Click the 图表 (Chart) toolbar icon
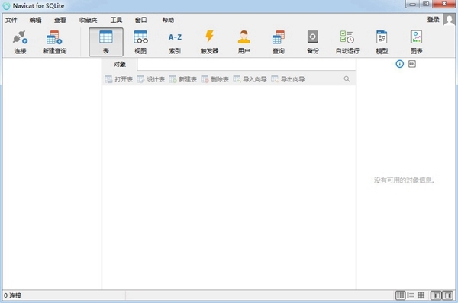 pos(416,42)
